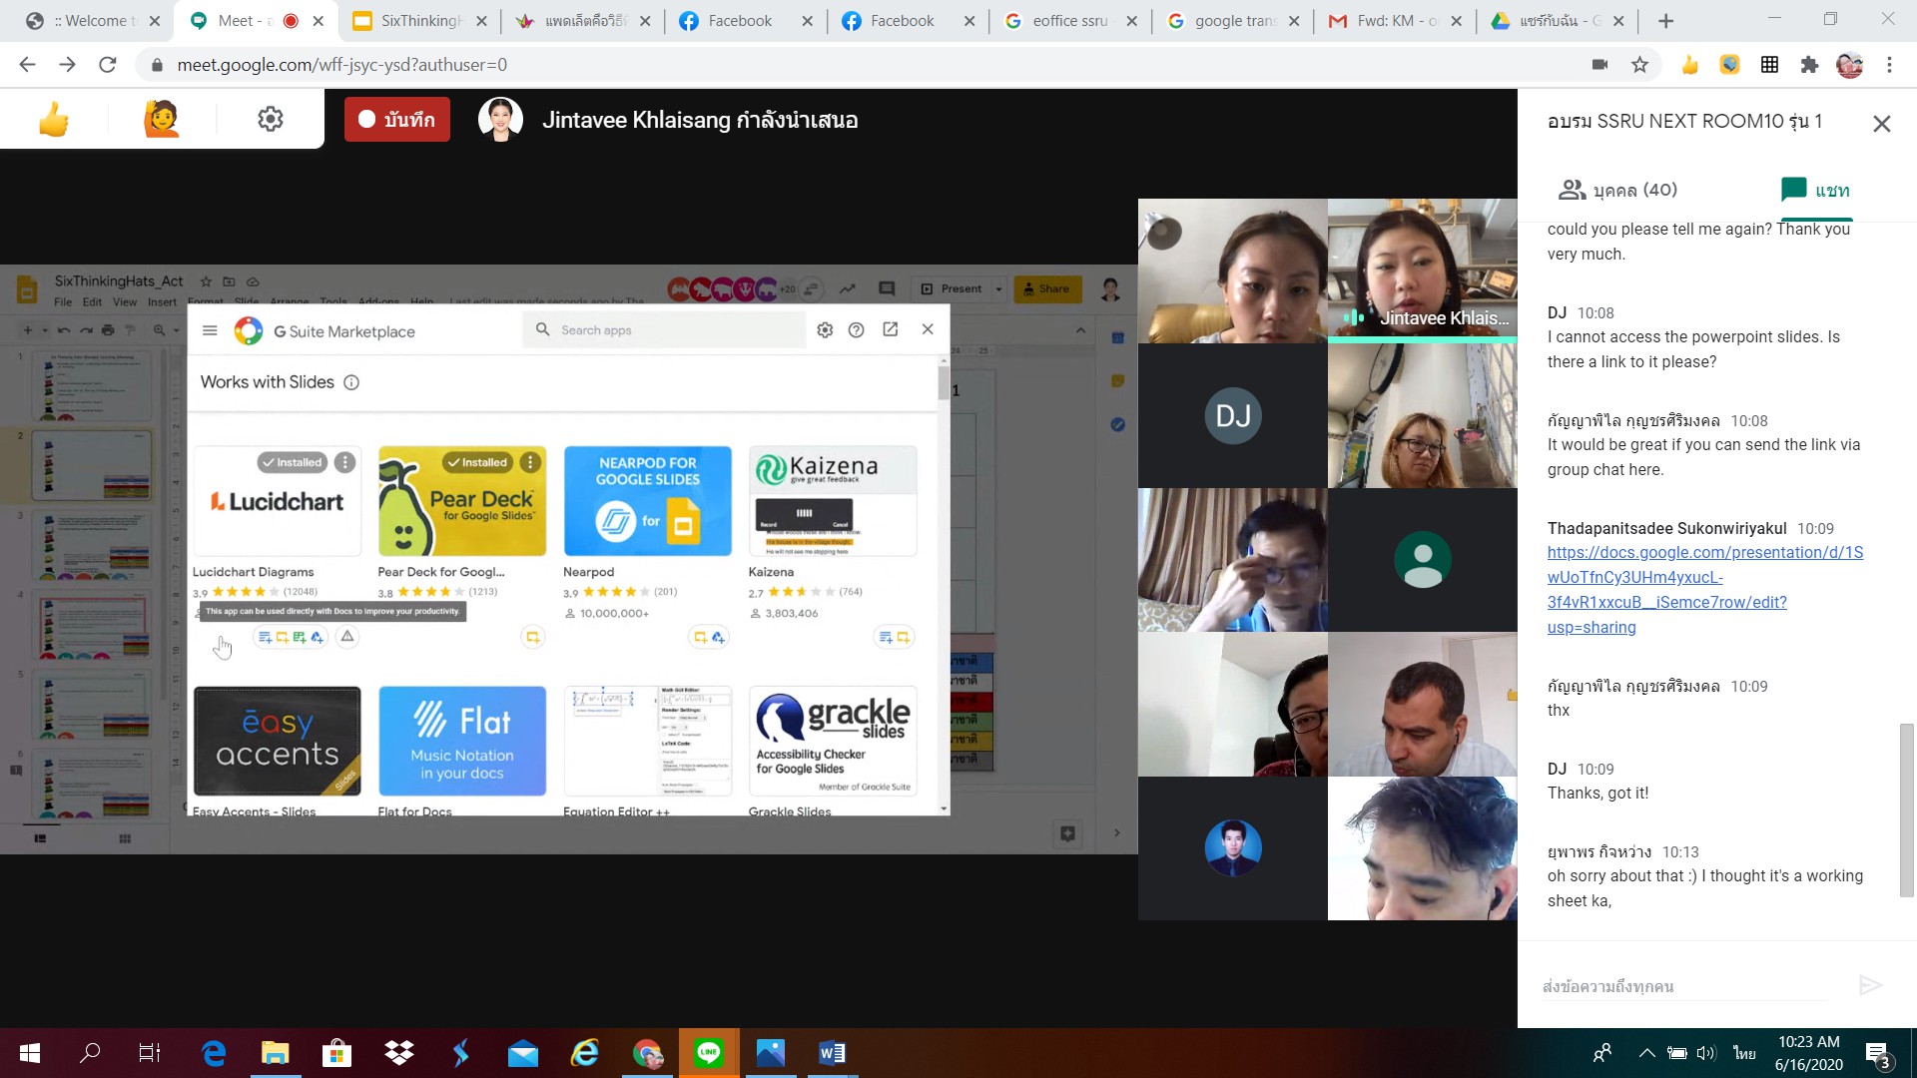Reload the Meet page
The width and height of the screenshot is (1917, 1078).
click(108, 65)
